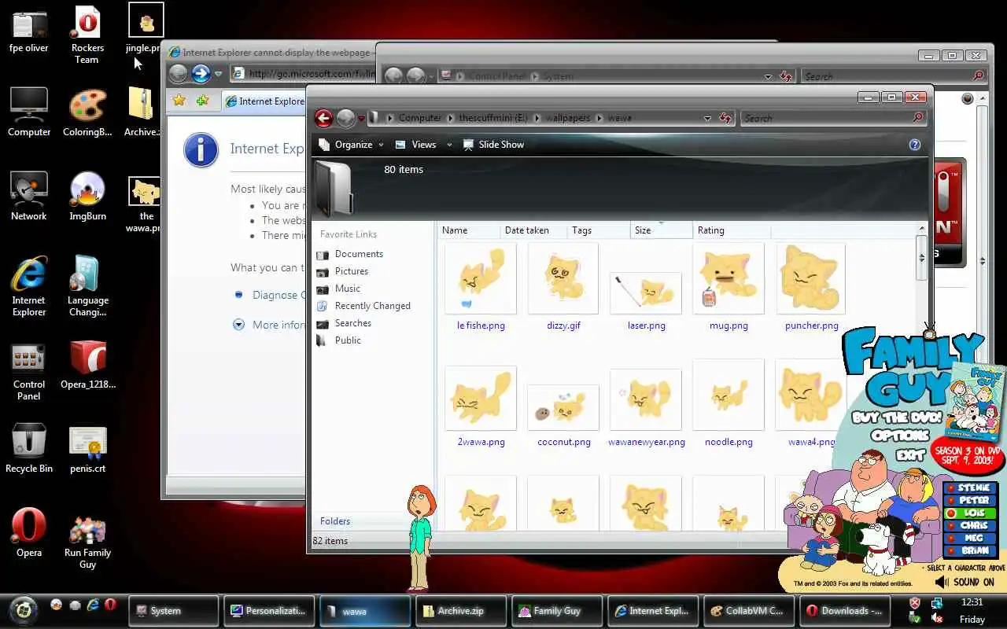The width and height of the screenshot is (1007, 629).
Task: Select puncher.png thumbnail
Action: 811,279
